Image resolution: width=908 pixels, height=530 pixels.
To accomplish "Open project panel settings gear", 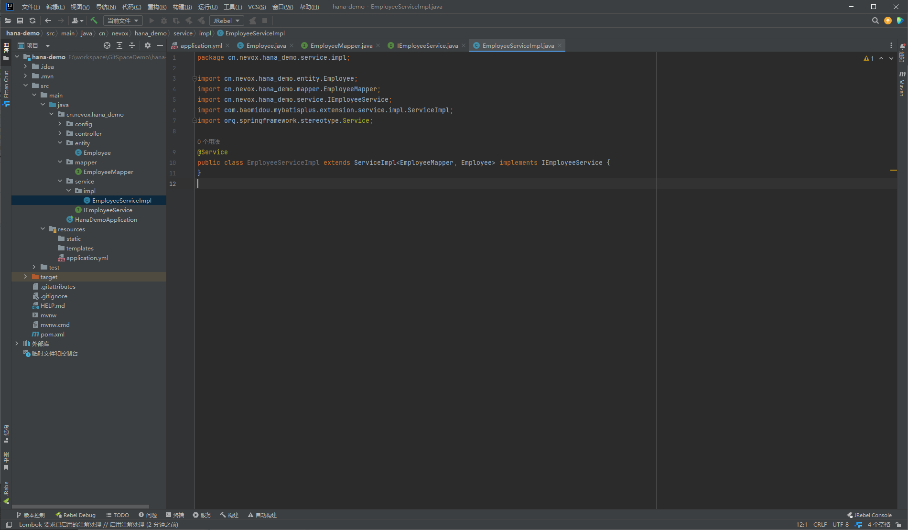I will point(148,45).
